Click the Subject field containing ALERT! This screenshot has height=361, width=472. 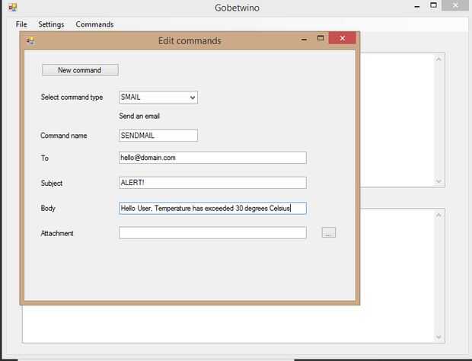(212, 183)
